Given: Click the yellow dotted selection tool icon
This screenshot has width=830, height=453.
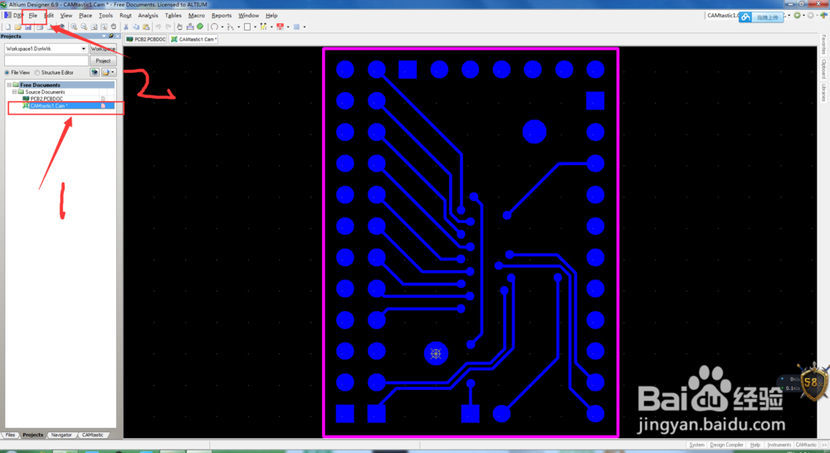Looking at the screenshot, I should [x=263, y=27].
